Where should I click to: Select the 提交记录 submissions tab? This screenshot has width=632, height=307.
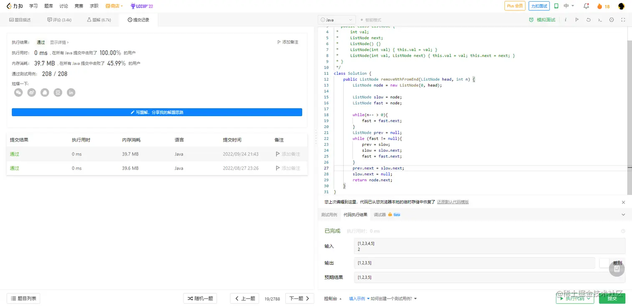tap(138, 20)
